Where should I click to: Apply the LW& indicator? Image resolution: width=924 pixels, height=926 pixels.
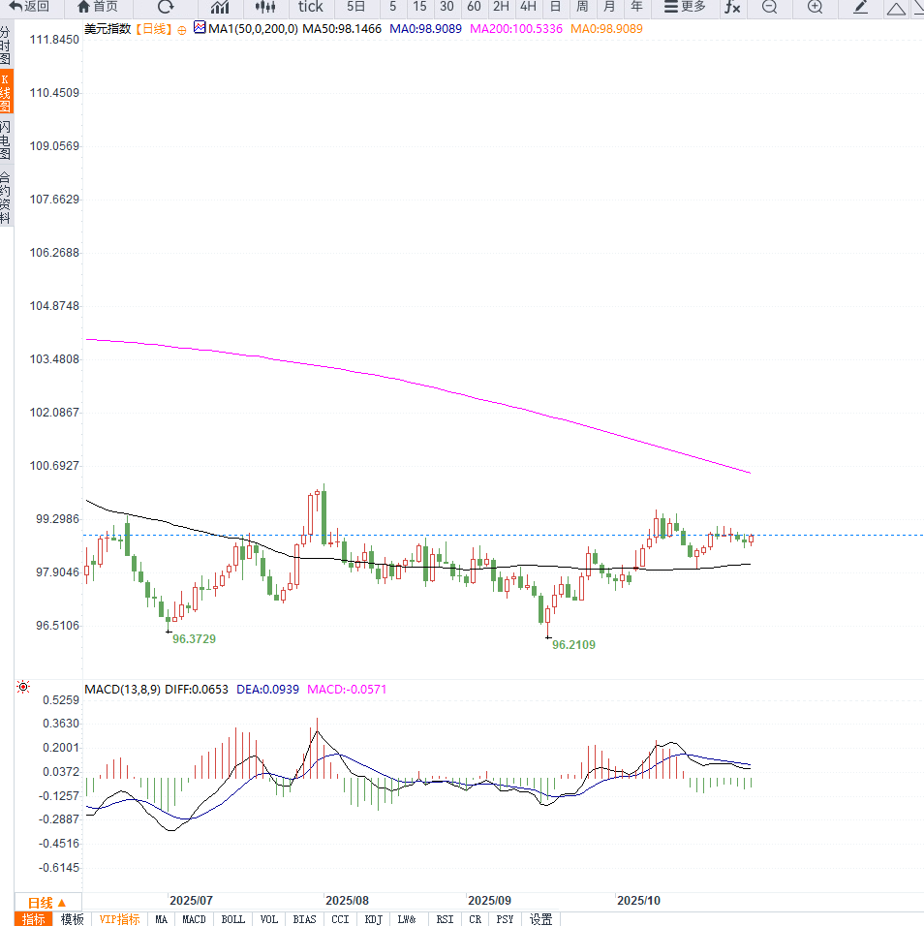coord(406,919)
